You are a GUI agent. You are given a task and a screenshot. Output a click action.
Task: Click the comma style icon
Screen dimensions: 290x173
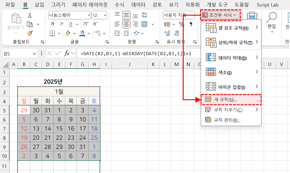191,24
